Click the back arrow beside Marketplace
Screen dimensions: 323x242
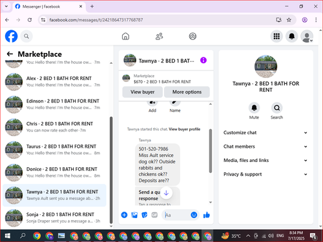pyautogui.click(x=10, y=54)
